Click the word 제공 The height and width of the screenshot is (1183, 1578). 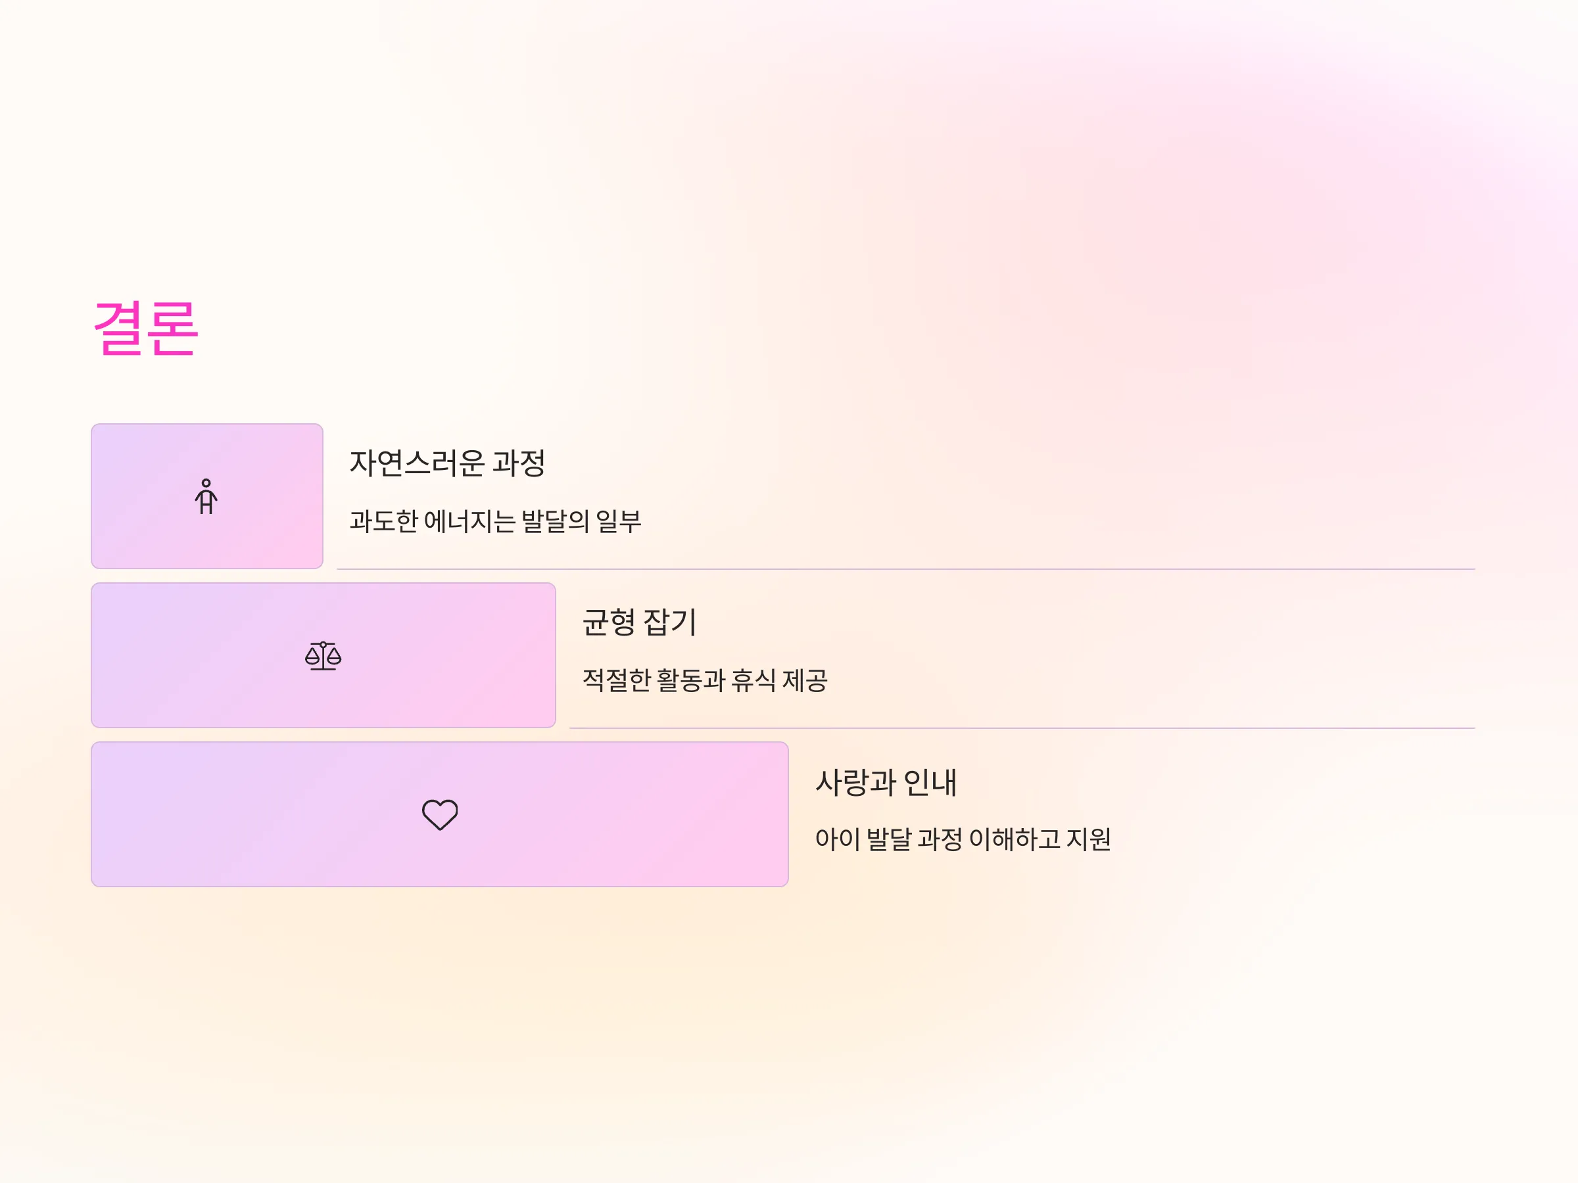tap(805, 680)
